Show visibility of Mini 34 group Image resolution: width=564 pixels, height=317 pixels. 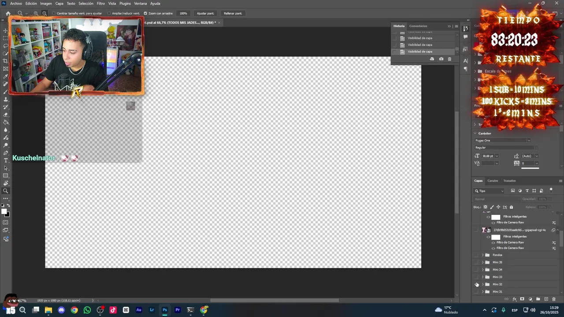[476, 269]
